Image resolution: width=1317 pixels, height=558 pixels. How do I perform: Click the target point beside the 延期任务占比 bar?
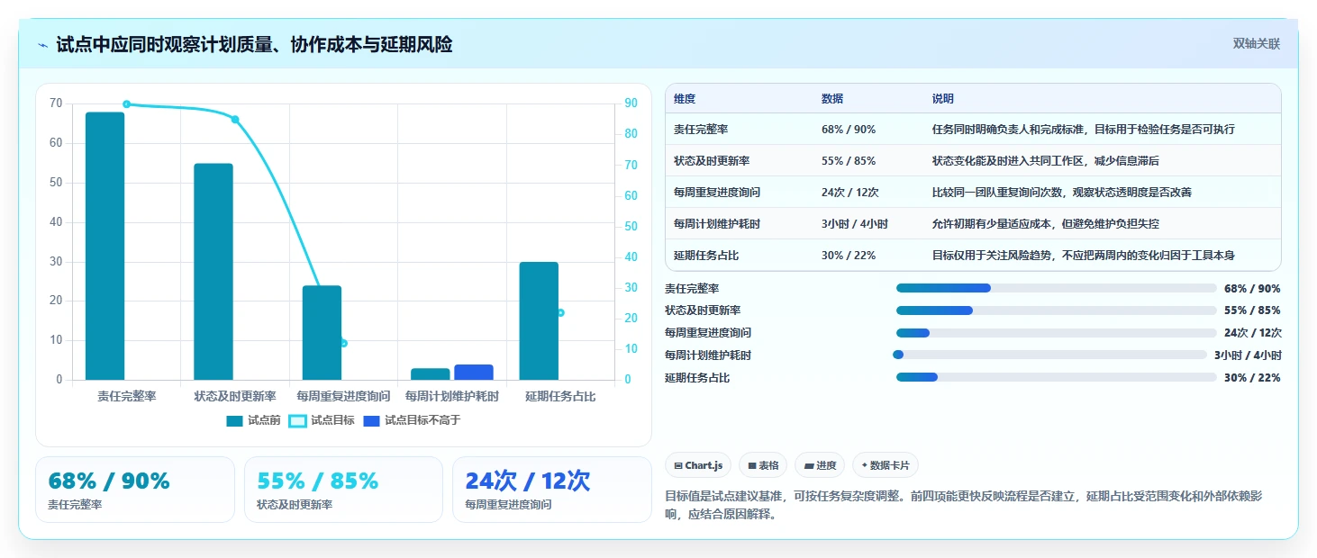[x=560, y=312]
